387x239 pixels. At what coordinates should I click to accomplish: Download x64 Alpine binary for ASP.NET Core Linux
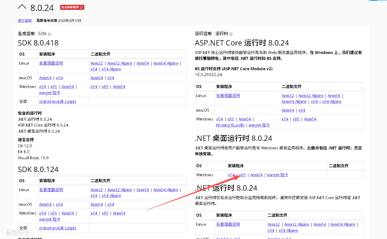coord(332,101)
